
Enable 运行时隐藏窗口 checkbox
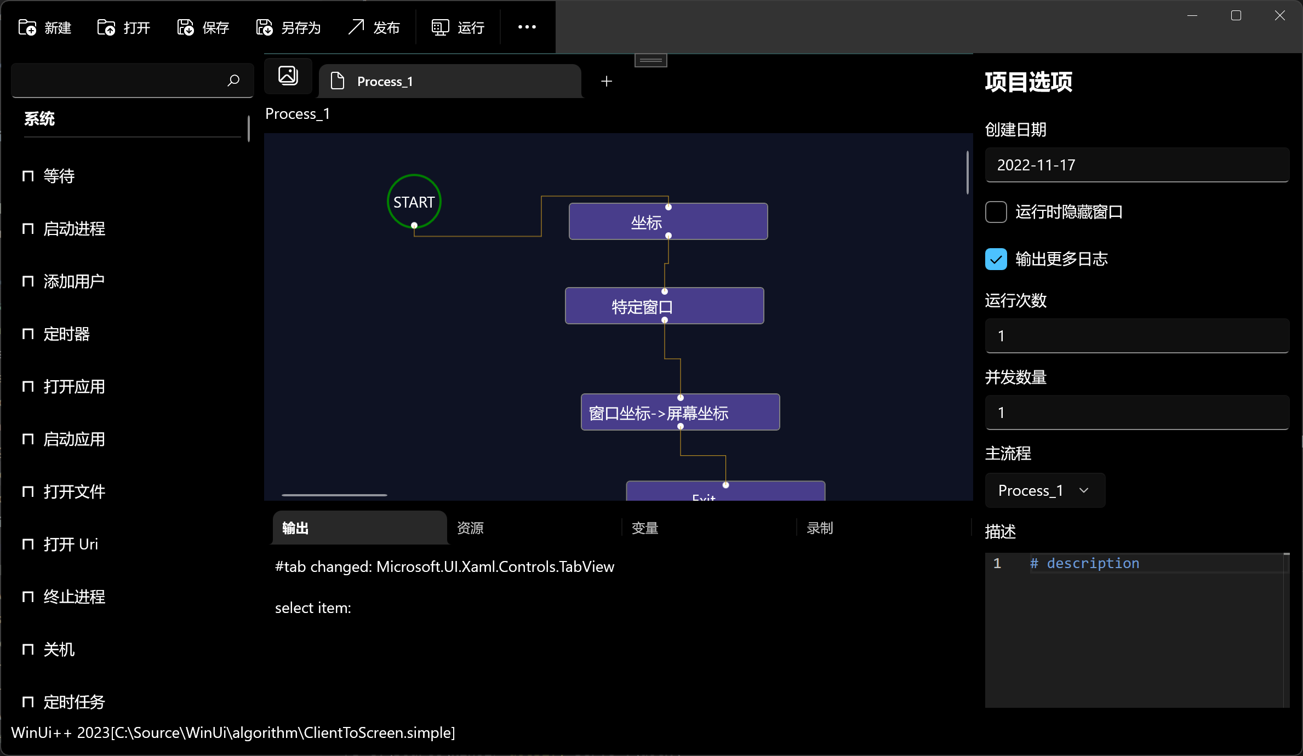coord(996,212)
